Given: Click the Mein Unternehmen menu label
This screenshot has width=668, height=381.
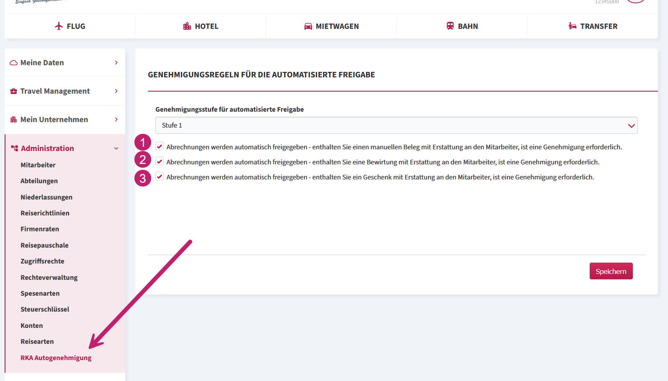Looking at the screenshot, I should click(54, 120).
